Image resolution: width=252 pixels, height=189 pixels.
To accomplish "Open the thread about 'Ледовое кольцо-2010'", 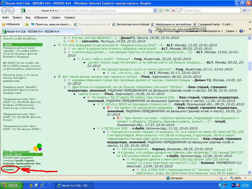I will pyautogui.click(x=112, y=45).
